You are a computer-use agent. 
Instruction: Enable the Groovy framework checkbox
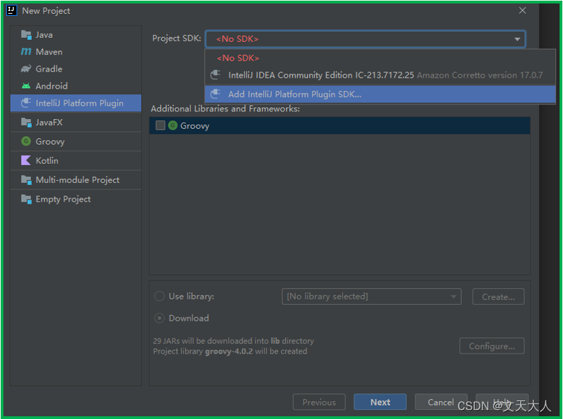pos(160,125)
